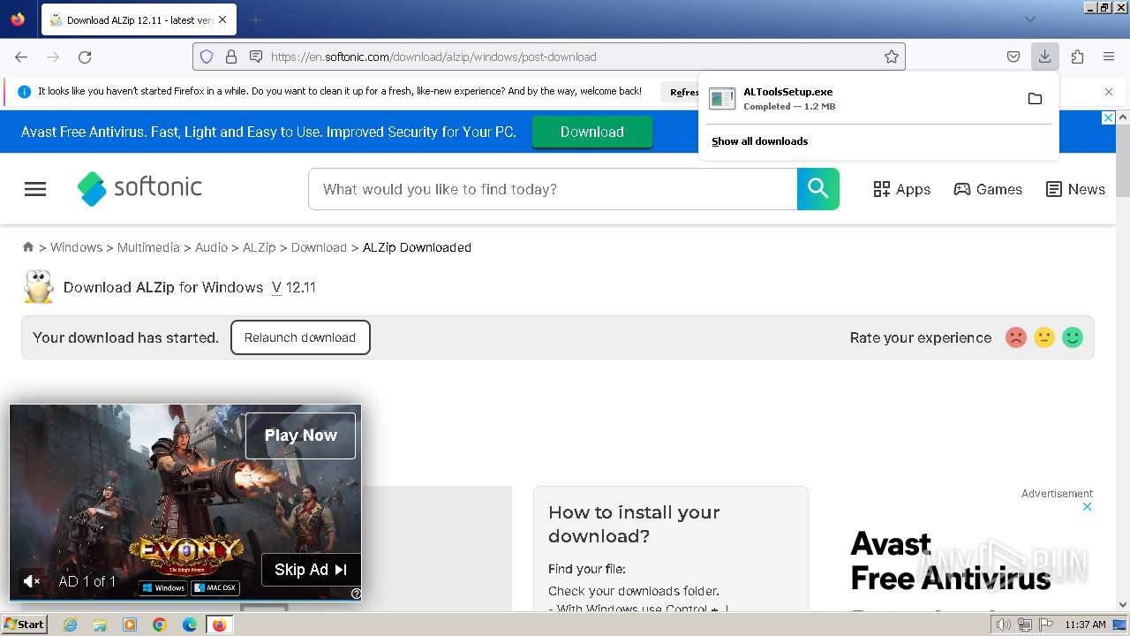Go back to previous page
1130x636 pixels.
click(x=21, y=57)
